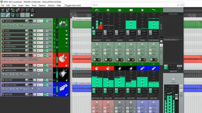The image size is (202, 113).
Task: Solo the BASS GUITAR track in track panel
Action: [x=41, y=85]
